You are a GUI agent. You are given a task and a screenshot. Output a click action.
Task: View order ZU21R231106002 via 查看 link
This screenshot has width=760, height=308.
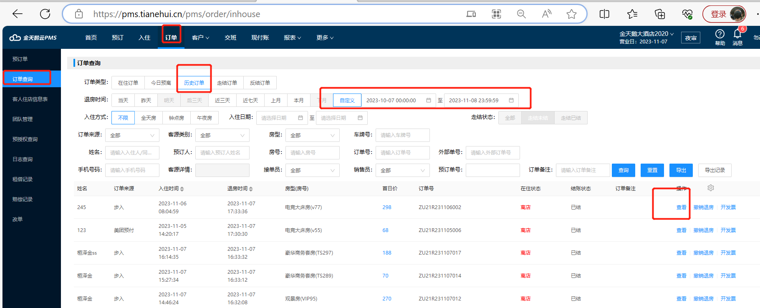pos(681,207)
